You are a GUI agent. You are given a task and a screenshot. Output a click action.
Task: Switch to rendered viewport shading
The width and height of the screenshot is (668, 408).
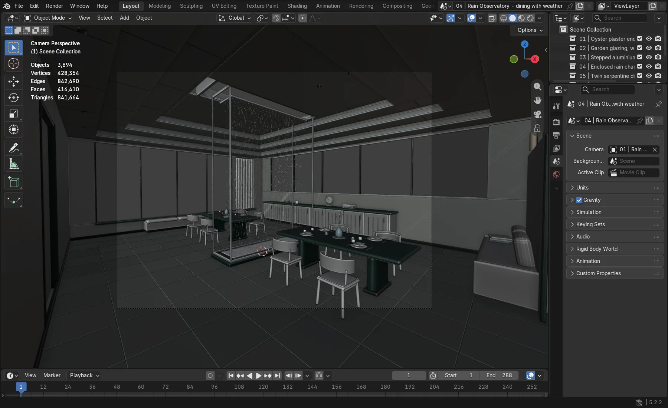point(531,18)
